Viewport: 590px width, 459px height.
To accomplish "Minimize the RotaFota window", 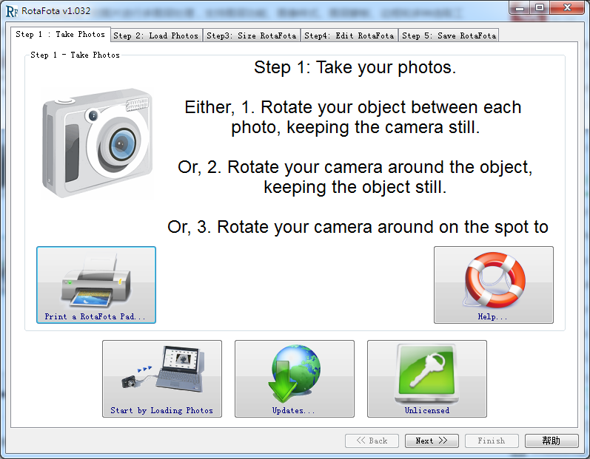I will click(x=520, y=7).
